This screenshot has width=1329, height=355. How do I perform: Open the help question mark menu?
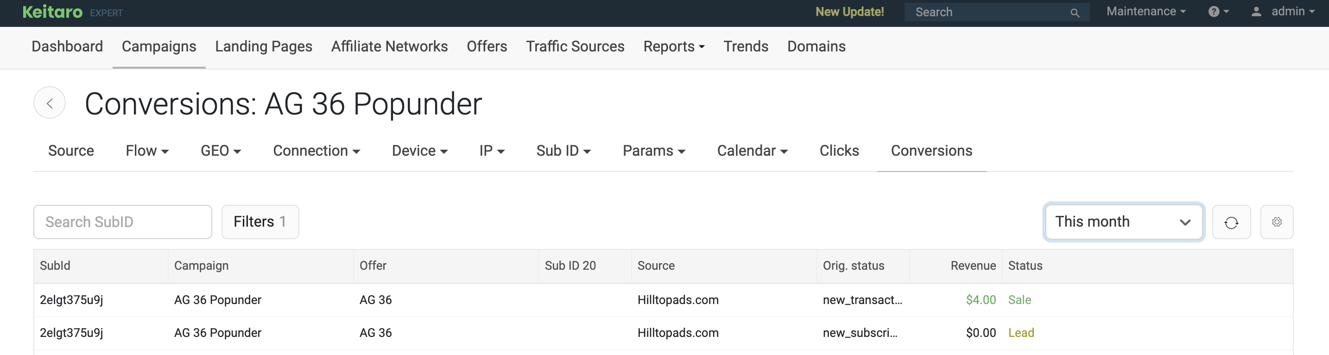1218,12
